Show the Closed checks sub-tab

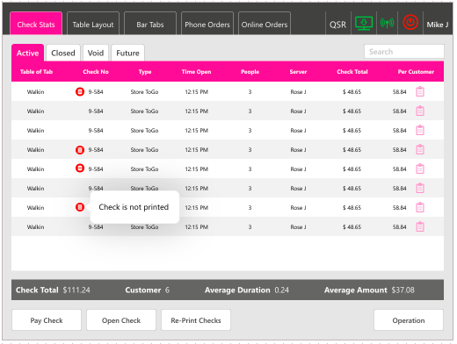63,53
